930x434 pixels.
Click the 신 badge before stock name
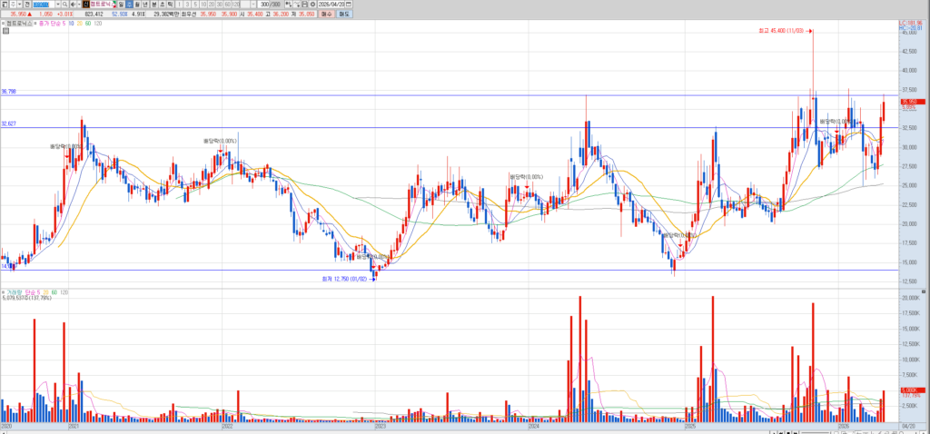85,5
